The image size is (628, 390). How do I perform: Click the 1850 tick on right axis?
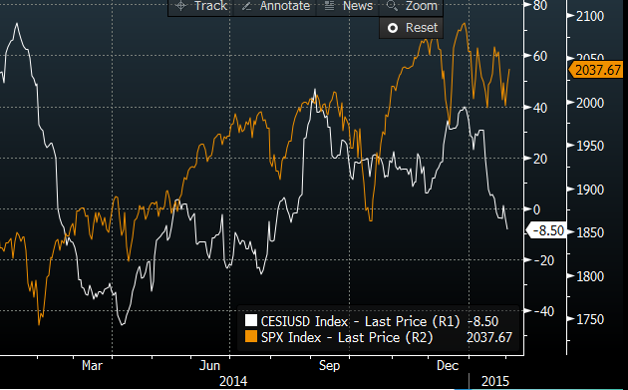pyautogui.click(x=590, y=232)
